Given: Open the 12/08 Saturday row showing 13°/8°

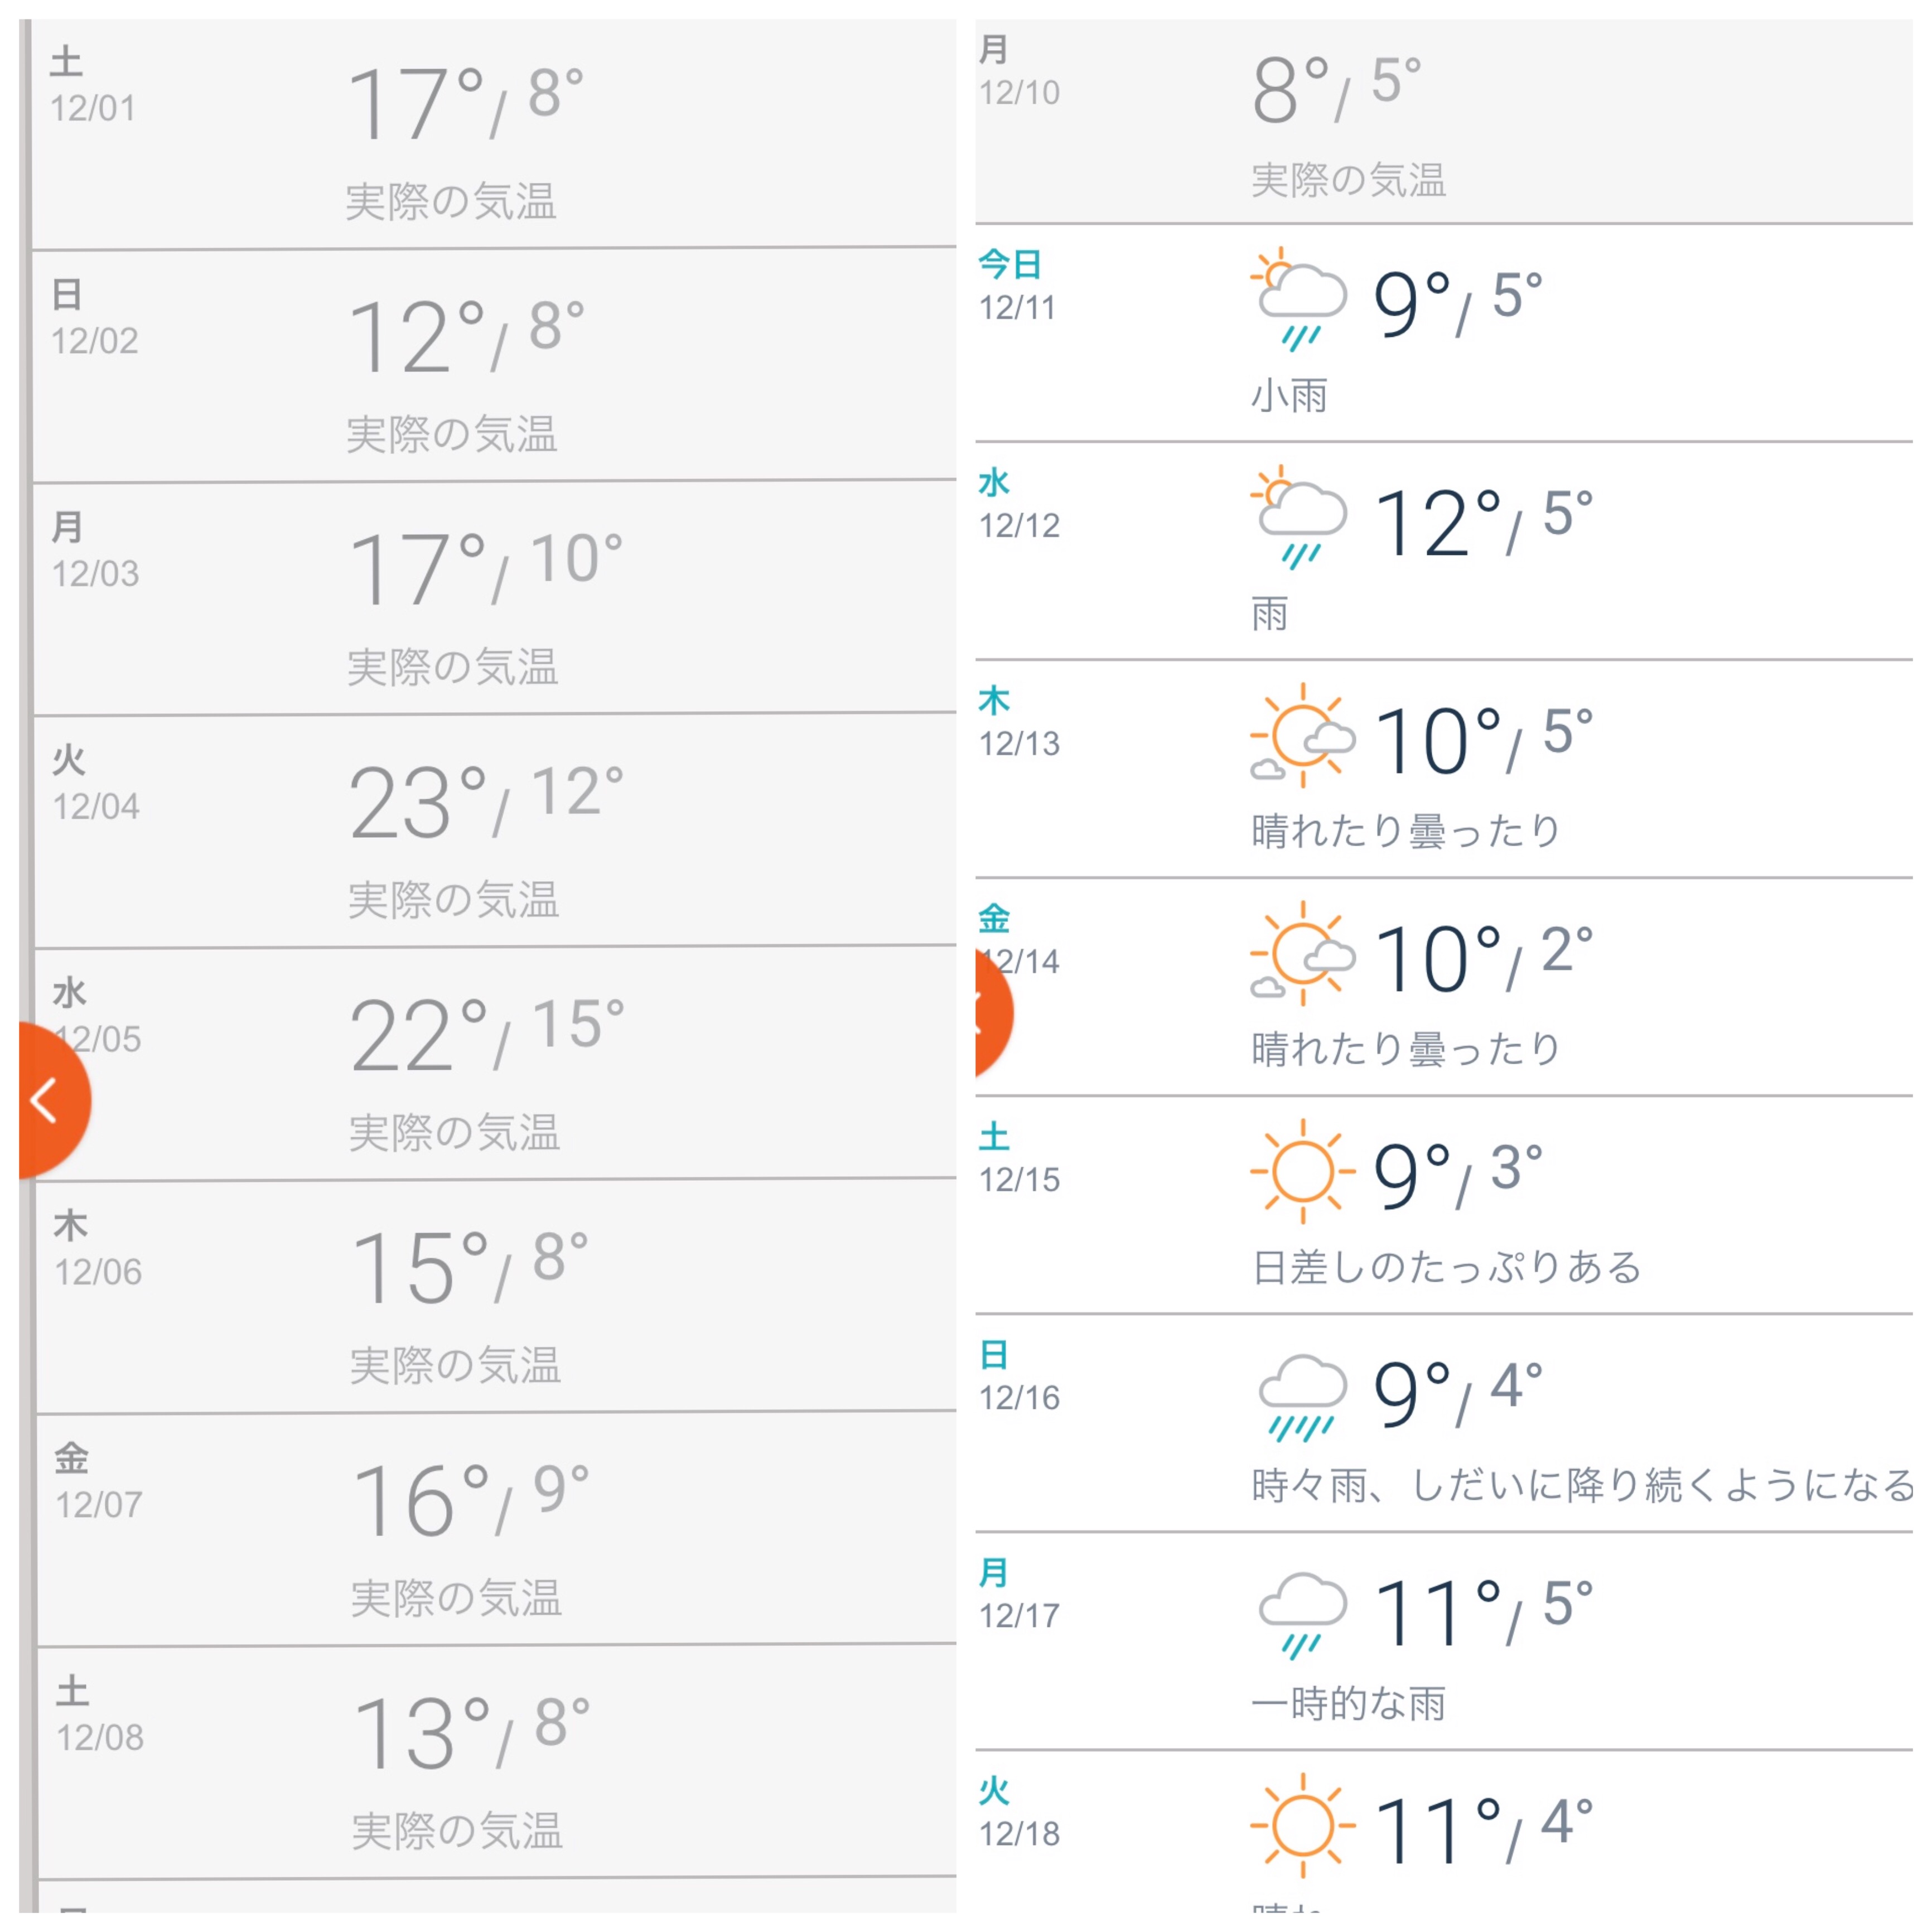Looking at the screenshot, I should [497, 1762].
